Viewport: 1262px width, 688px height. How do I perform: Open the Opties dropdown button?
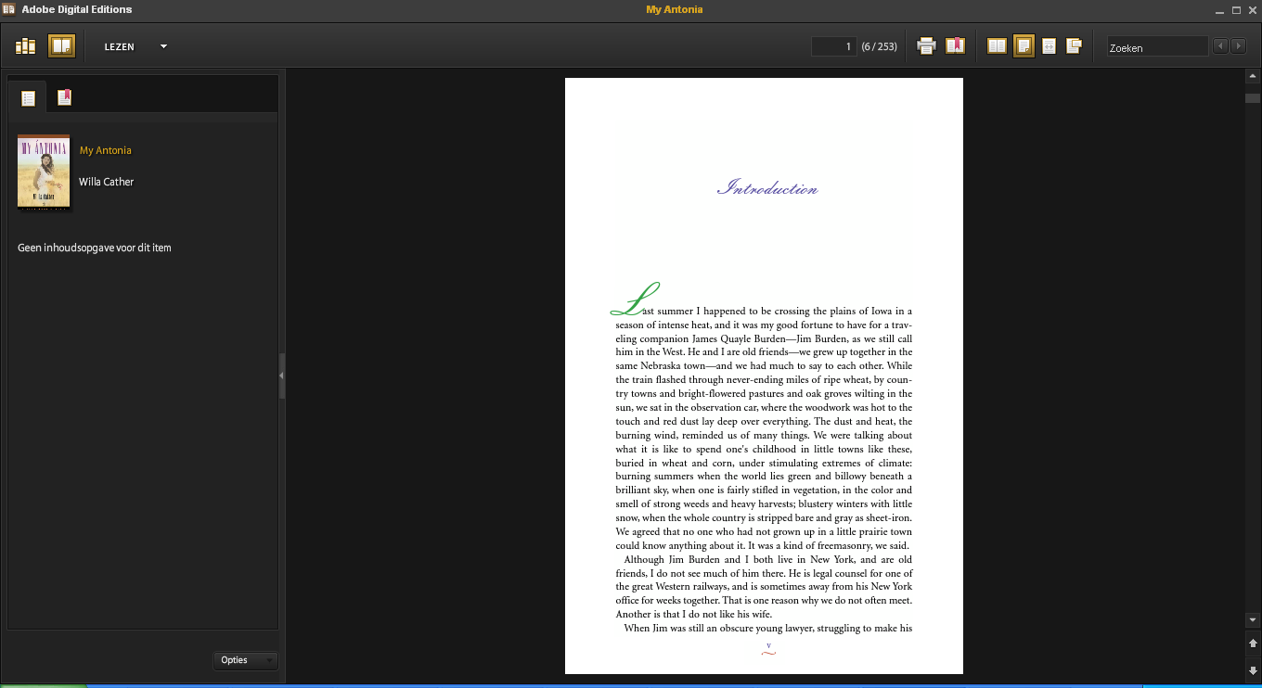click(x=245, y=660)
